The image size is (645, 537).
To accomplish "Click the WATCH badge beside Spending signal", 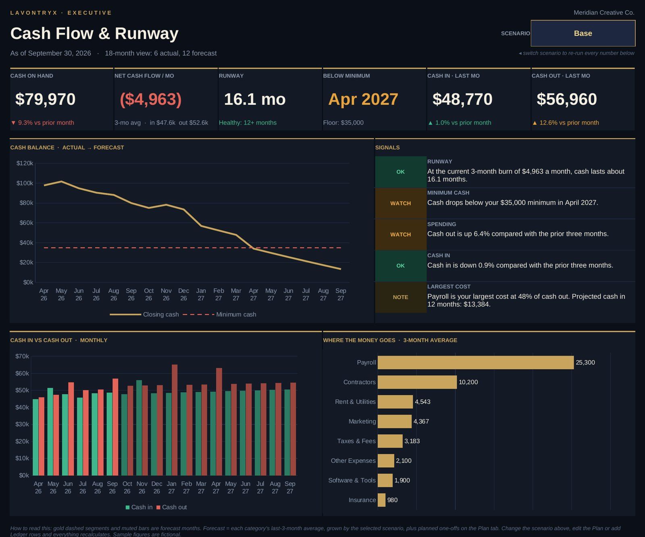I will 400,234.
